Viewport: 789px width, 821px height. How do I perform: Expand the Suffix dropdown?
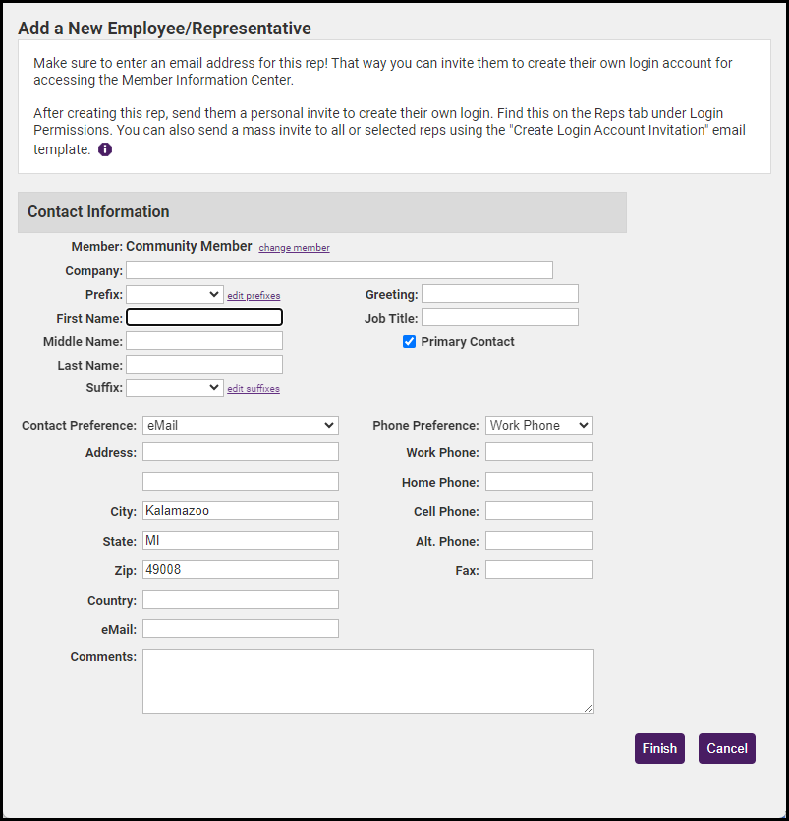175,388
